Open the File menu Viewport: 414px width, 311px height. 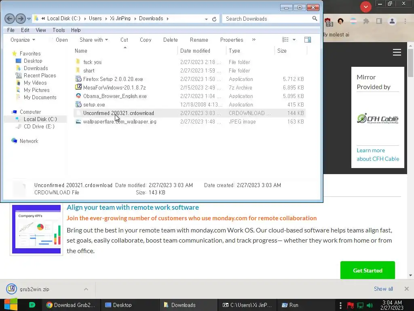click(x=11, y=30)
